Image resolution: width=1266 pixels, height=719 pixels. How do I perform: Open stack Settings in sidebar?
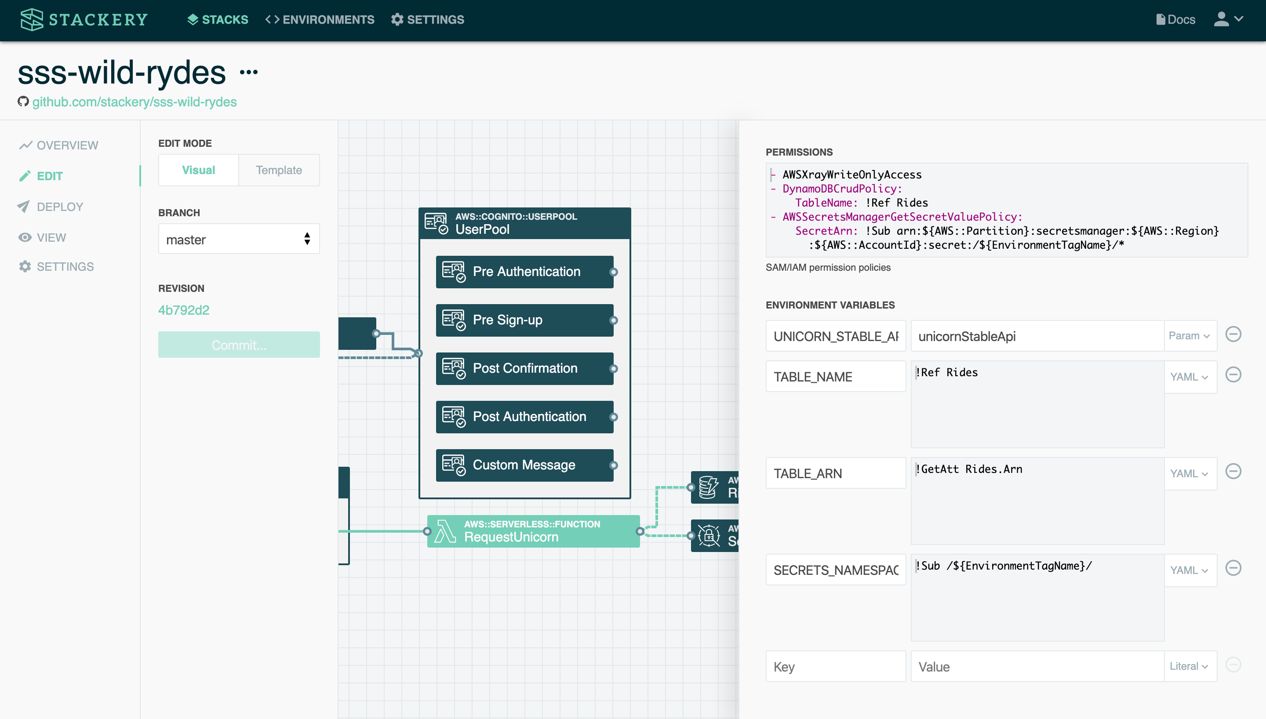click(56, 267)
